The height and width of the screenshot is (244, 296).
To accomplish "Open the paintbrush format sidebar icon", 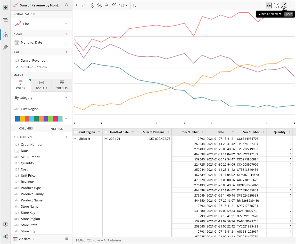I will point(5,47).
